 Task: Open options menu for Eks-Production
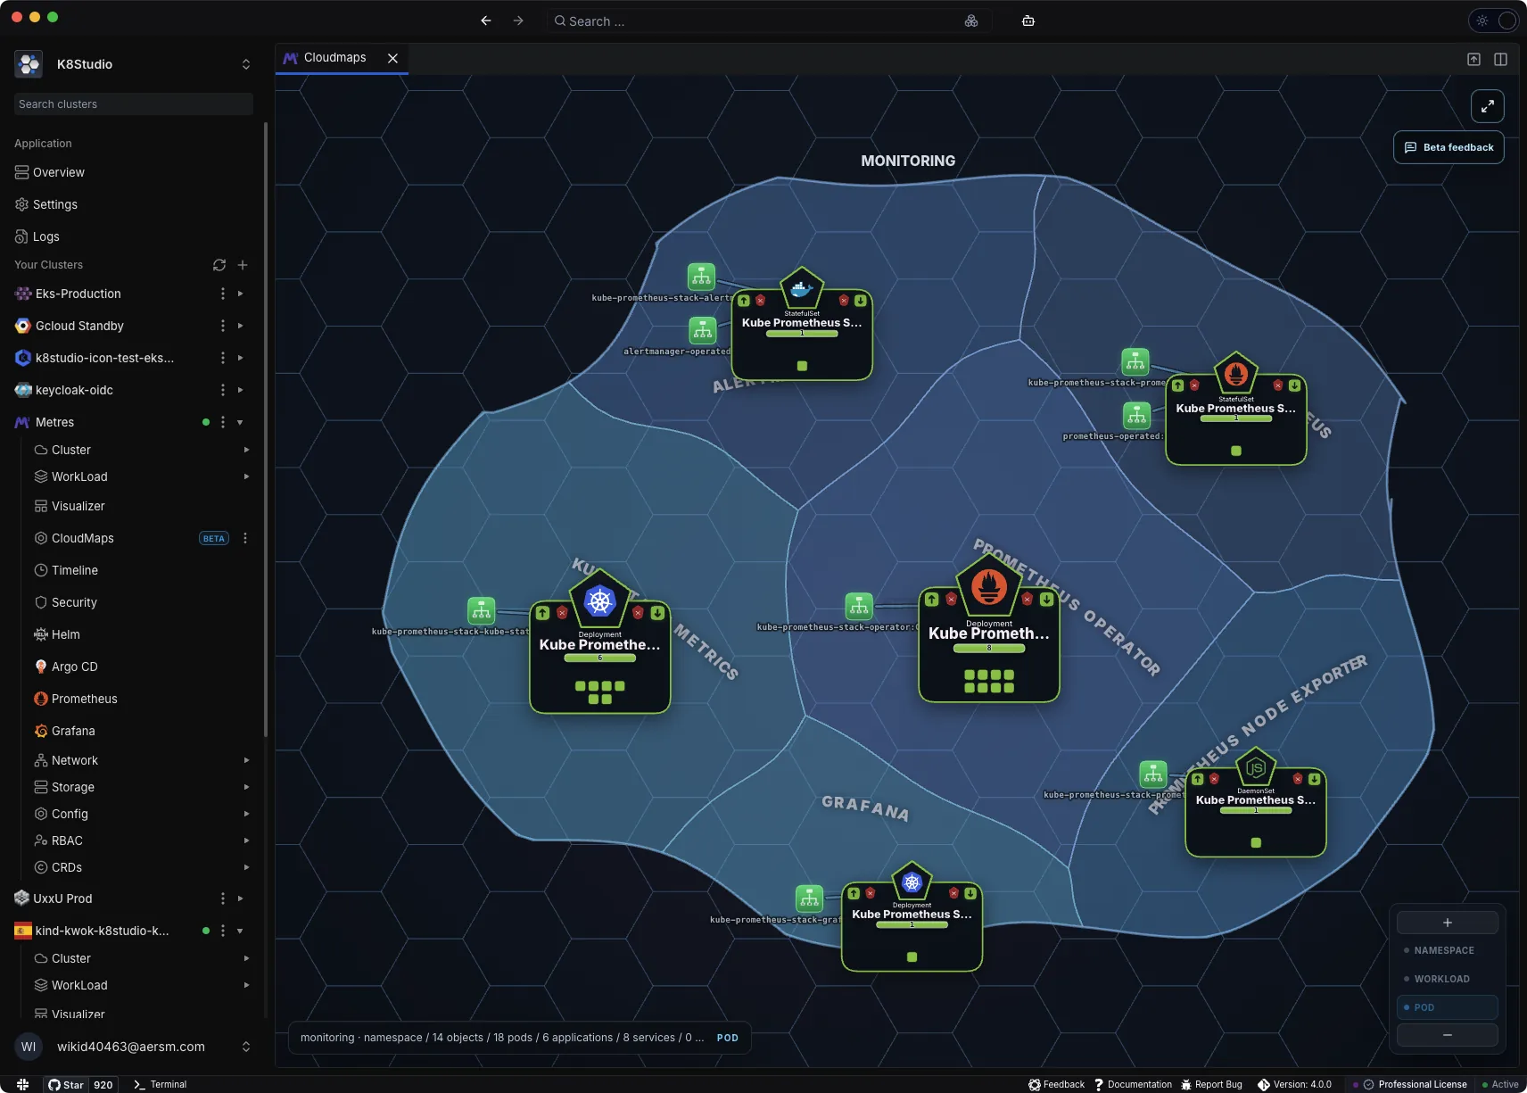click(x=223, y=294)
